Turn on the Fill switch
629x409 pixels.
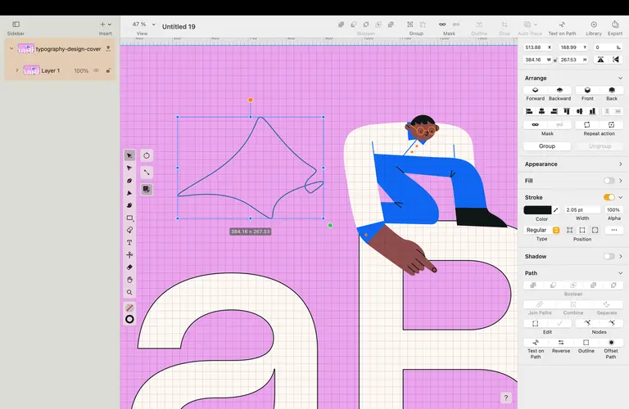point(609,181)
